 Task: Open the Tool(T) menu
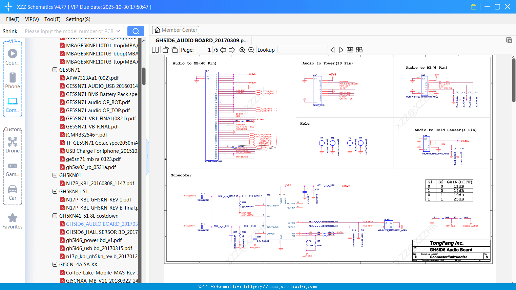[x=52, y=19]
